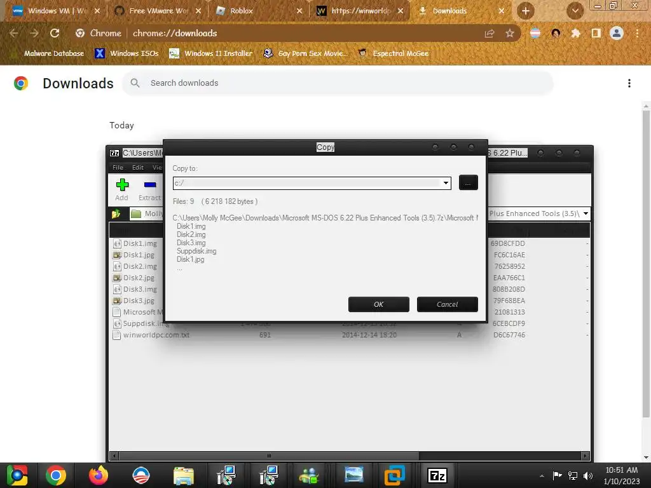Click the 7-Zip horizontal scrollbar thumb
Viewport: 651px width, 488px height.
point(269,456)
